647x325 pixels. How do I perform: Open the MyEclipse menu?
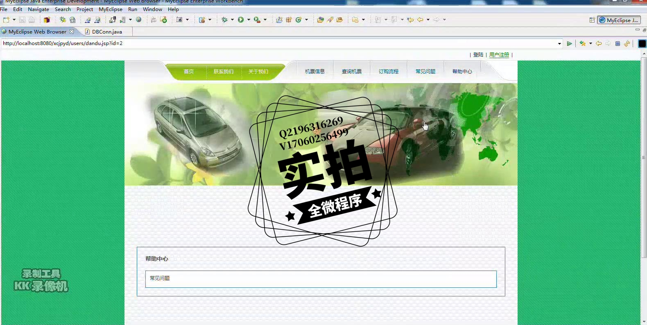111,9
